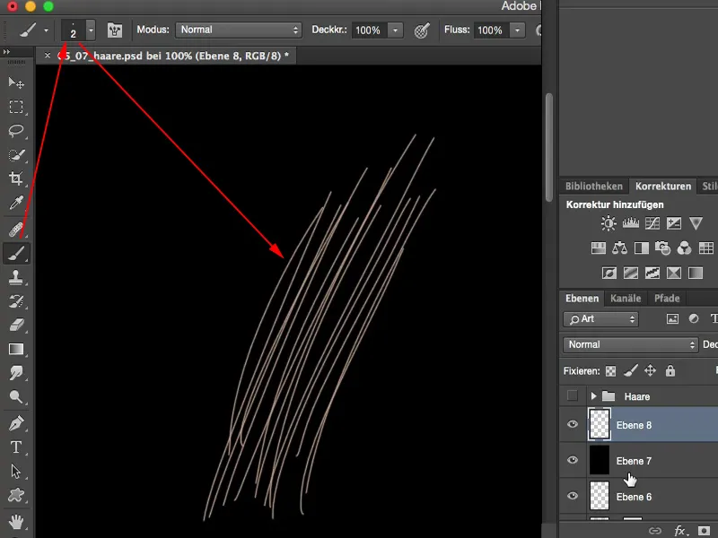Viewport: 718px width, 538px height.
Task: Add Brightness/Contrast adjustment
Action: 609,223
